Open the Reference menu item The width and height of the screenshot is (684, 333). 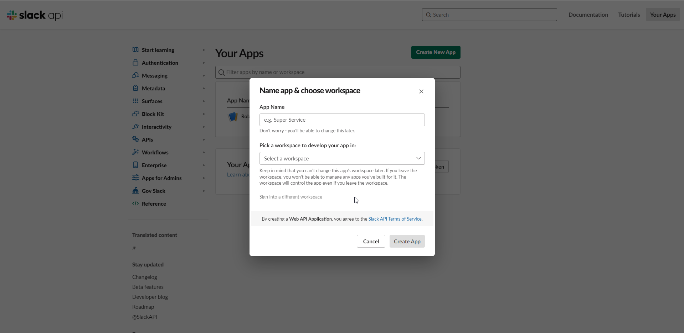point(154,203)
